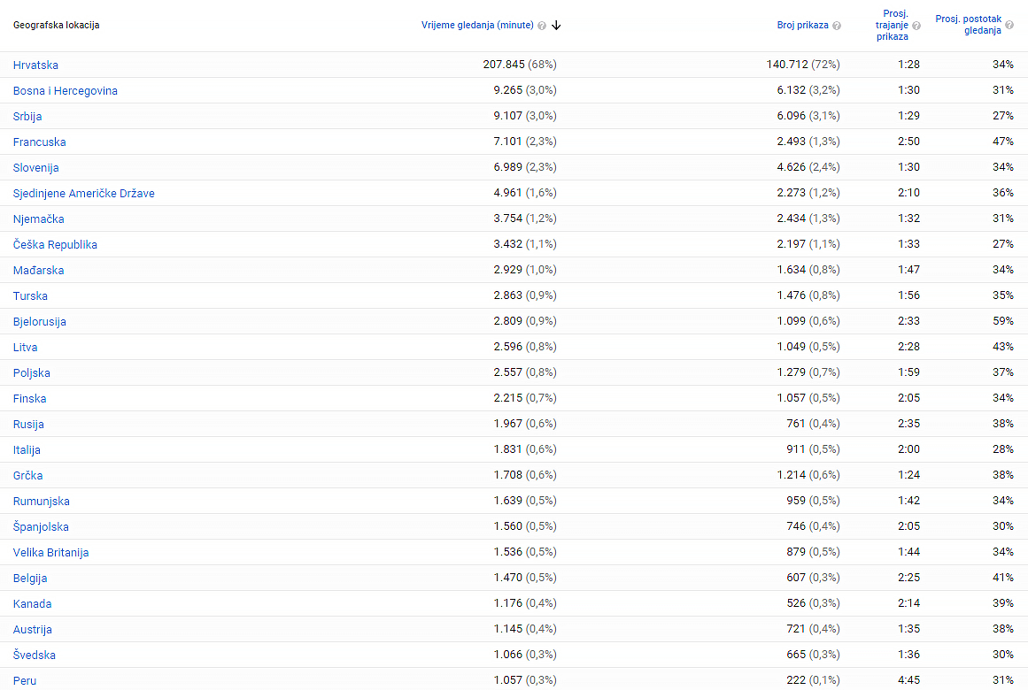Sort by Vrijeme gledanja (minute) column
The image size is (1028, 690).
click(477, 26)
